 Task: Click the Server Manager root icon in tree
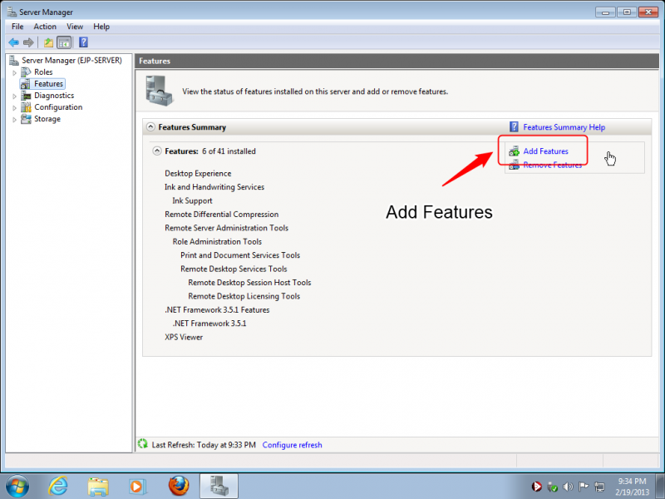[14, 60]
